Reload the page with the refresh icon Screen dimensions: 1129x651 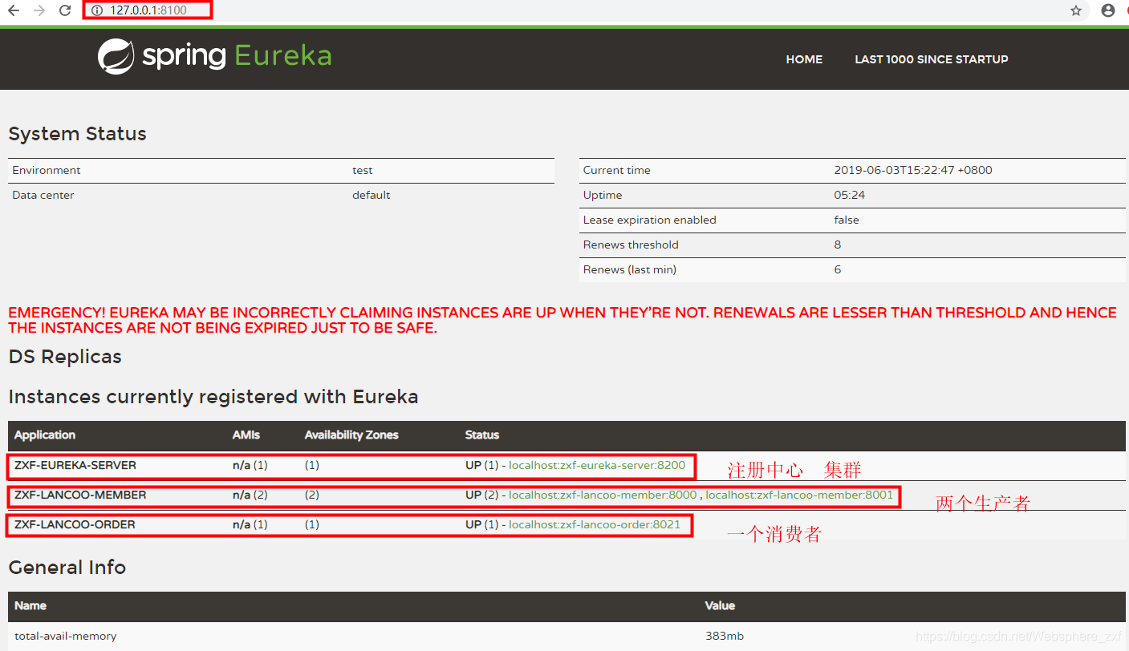point(65,10)
